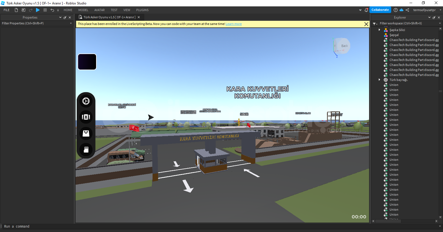Viewport: 443px width, 232px height.
Task: Open the Filter Properties history dropdown arrow
Action: pyautogui.click(x=71, y=23)
